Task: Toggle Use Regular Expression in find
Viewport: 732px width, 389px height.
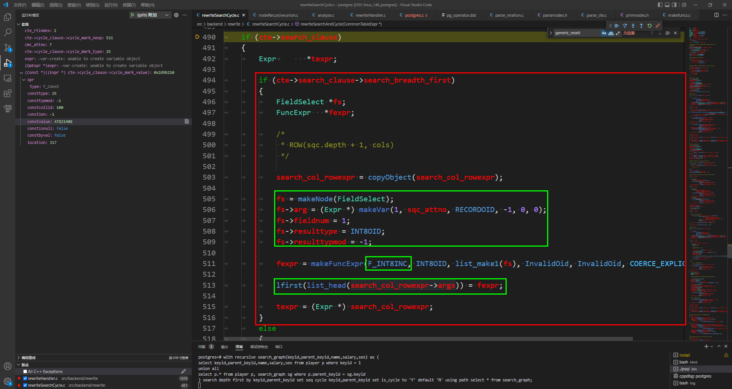Action: [618, 33]
